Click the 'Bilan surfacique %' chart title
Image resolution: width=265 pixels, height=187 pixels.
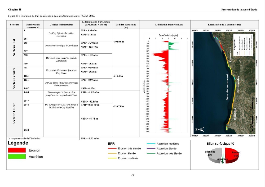pos(220,144)
